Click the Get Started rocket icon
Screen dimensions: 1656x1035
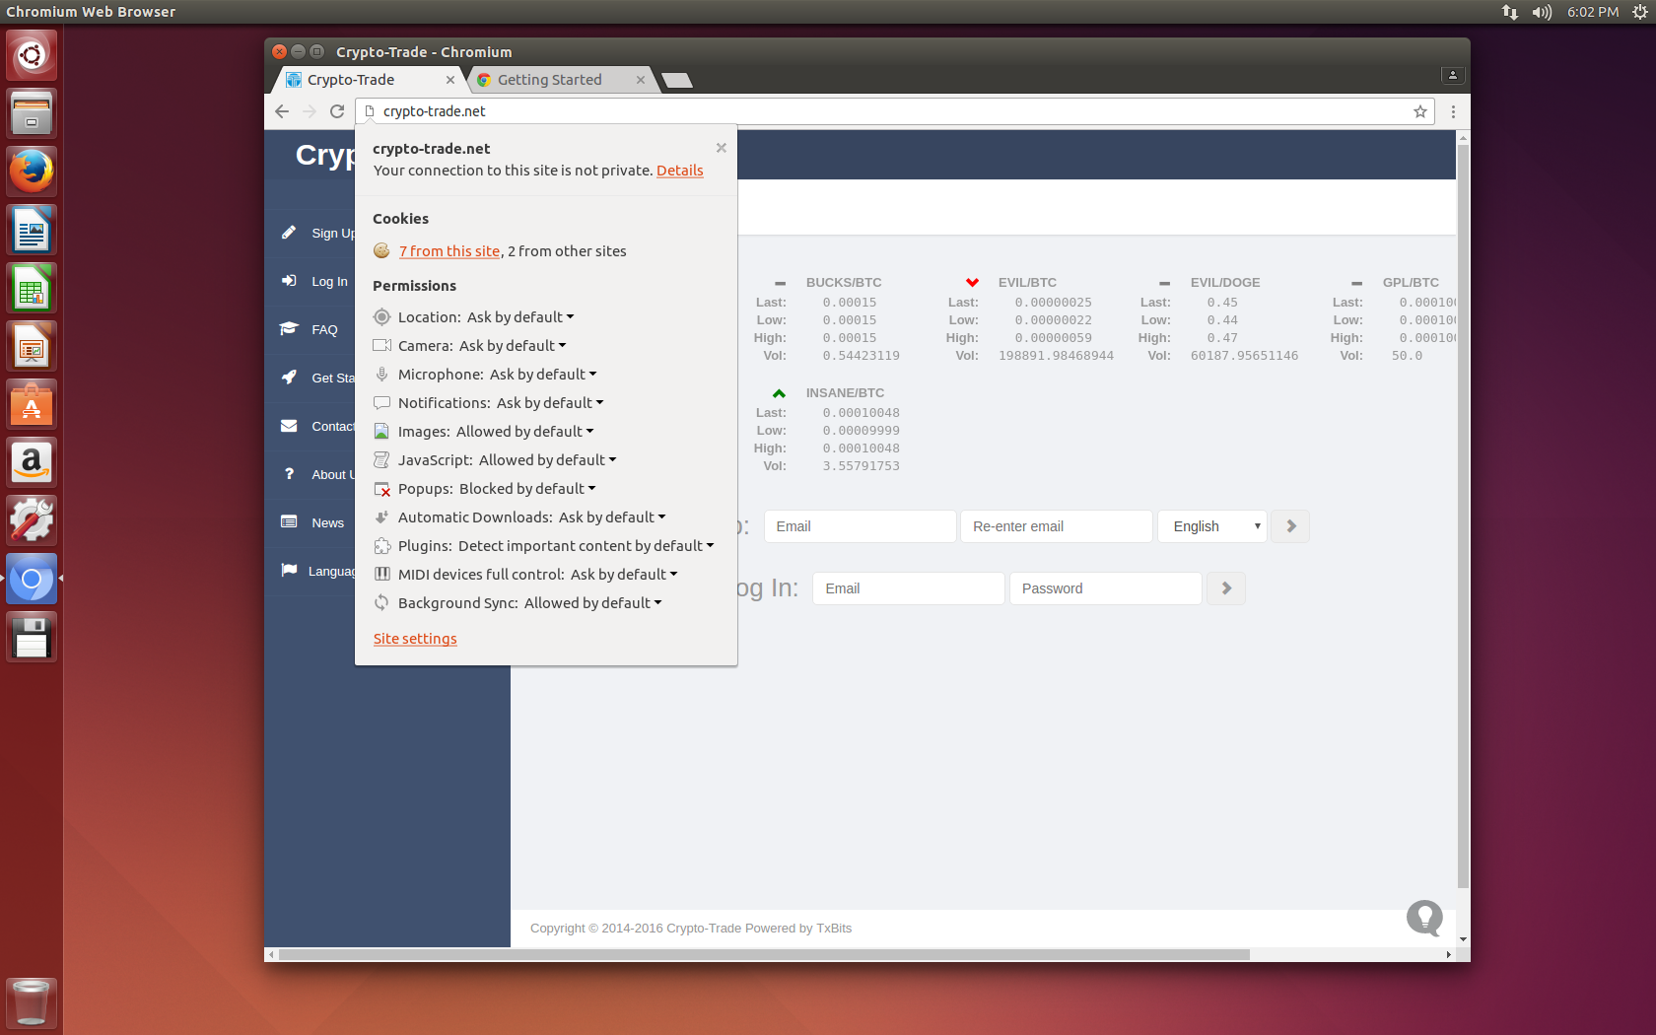[x=289, y=378]
